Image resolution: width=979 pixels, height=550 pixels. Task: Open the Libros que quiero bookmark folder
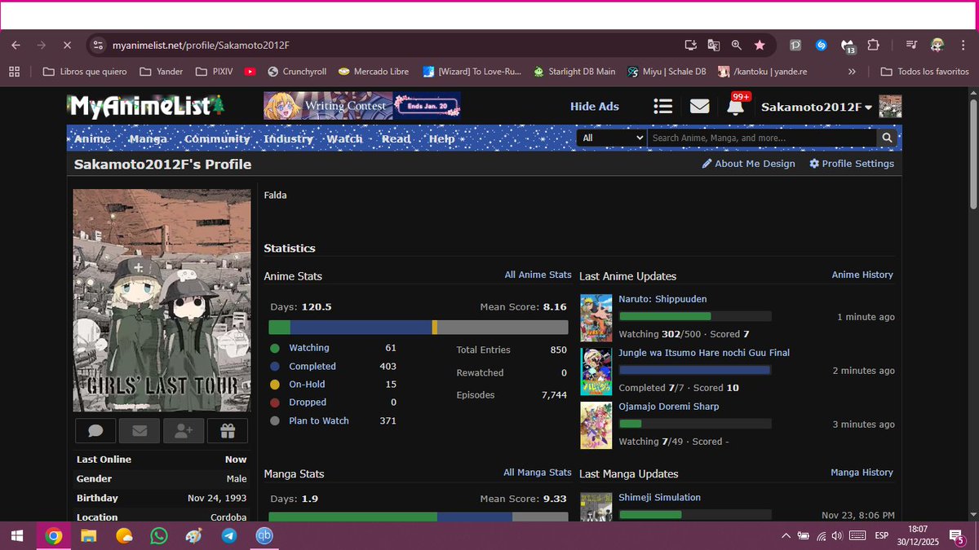pos(85,72)
